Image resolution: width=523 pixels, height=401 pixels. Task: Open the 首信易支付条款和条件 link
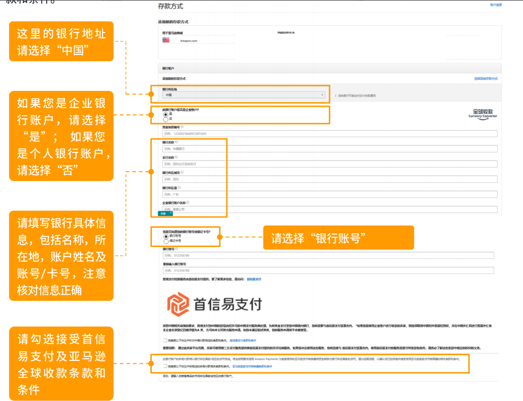[243, 340]
